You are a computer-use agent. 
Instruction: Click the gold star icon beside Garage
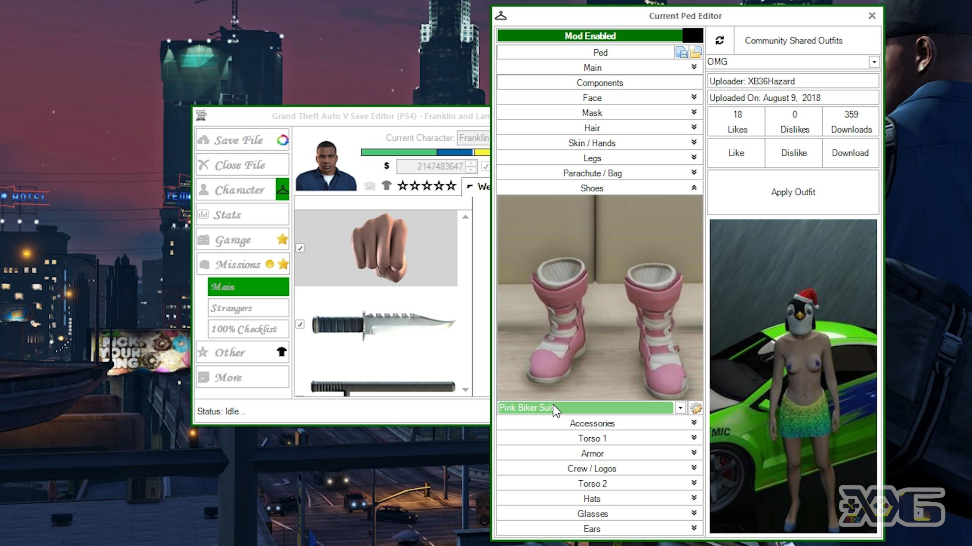pos(282,239)
